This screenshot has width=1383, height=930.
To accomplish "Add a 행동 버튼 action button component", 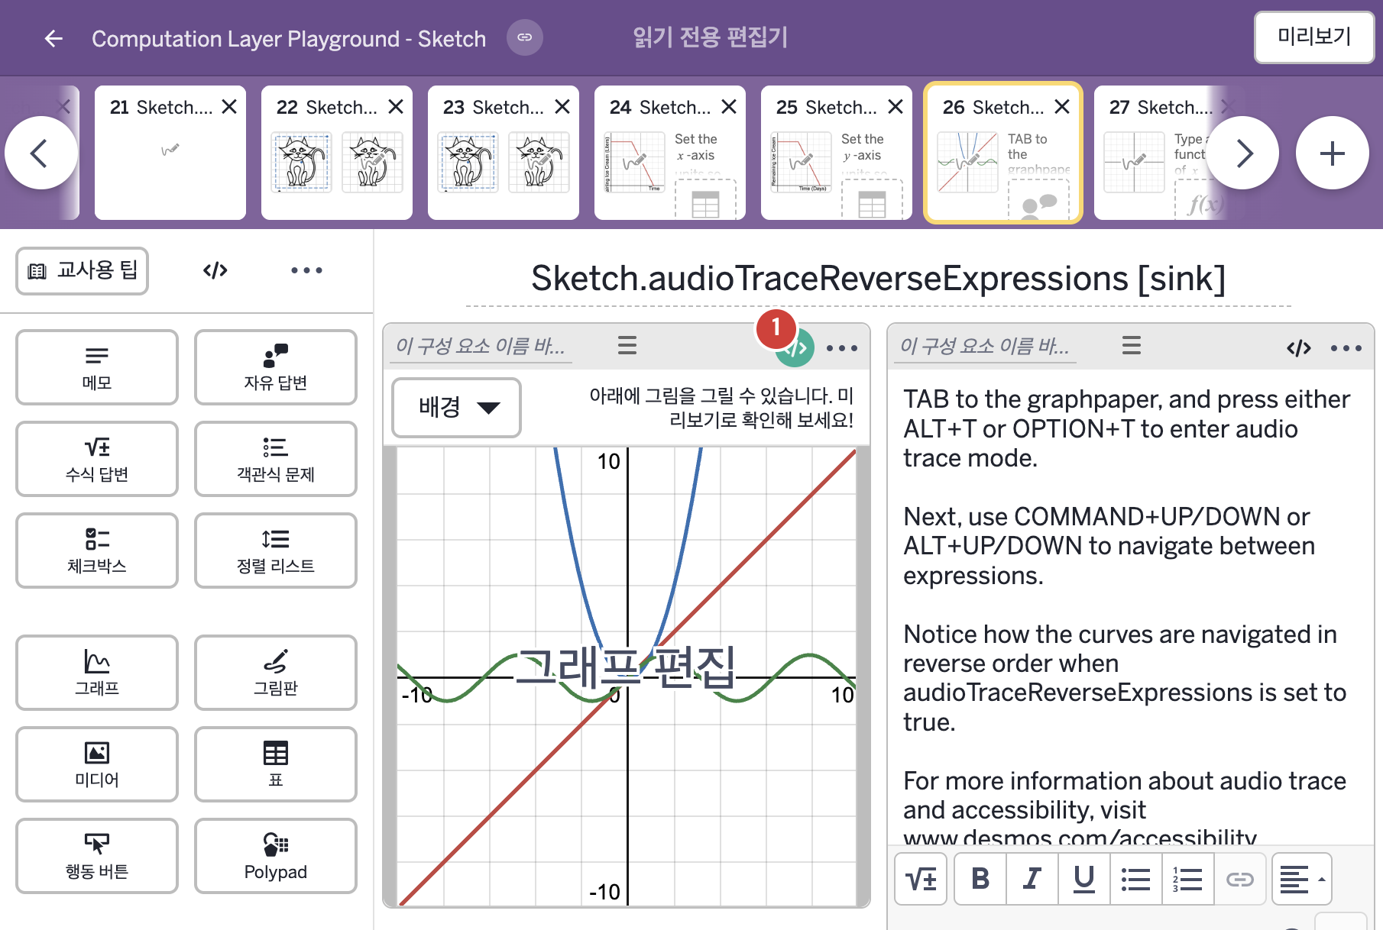I will coord(97,856).
